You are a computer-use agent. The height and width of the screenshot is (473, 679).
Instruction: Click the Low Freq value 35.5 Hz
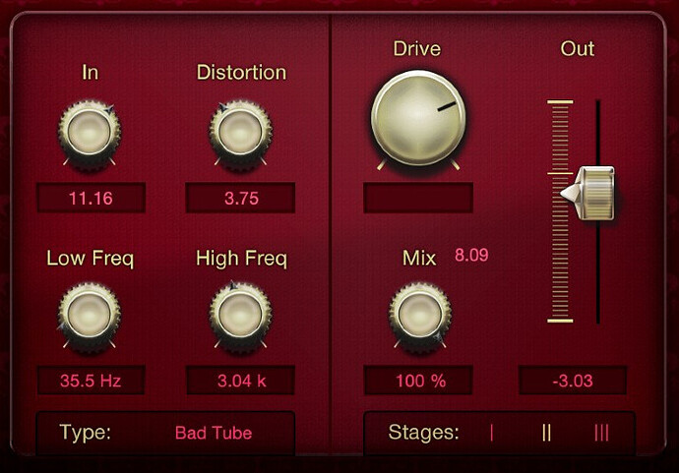point(91,381)
